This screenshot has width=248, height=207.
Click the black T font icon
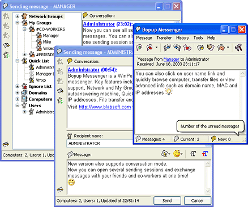point(193,154)
